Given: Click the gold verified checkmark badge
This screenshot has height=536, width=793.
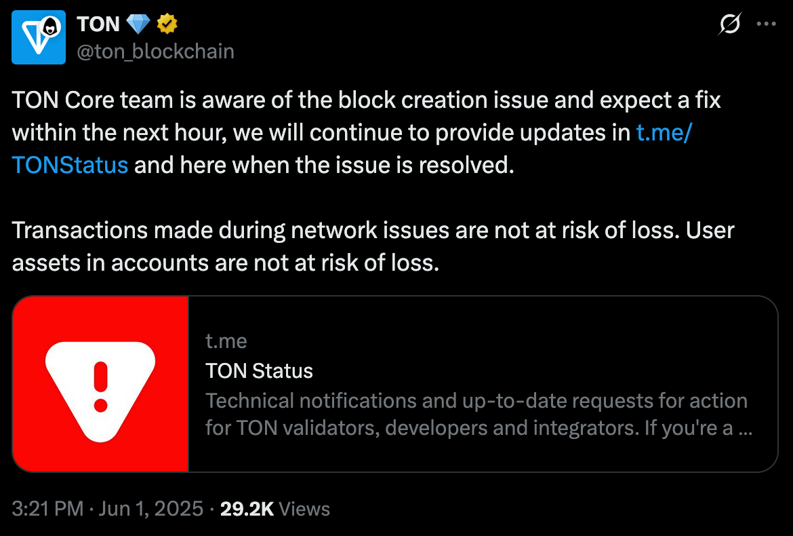Looking at the screenshot, I should (x=167, y=24).
